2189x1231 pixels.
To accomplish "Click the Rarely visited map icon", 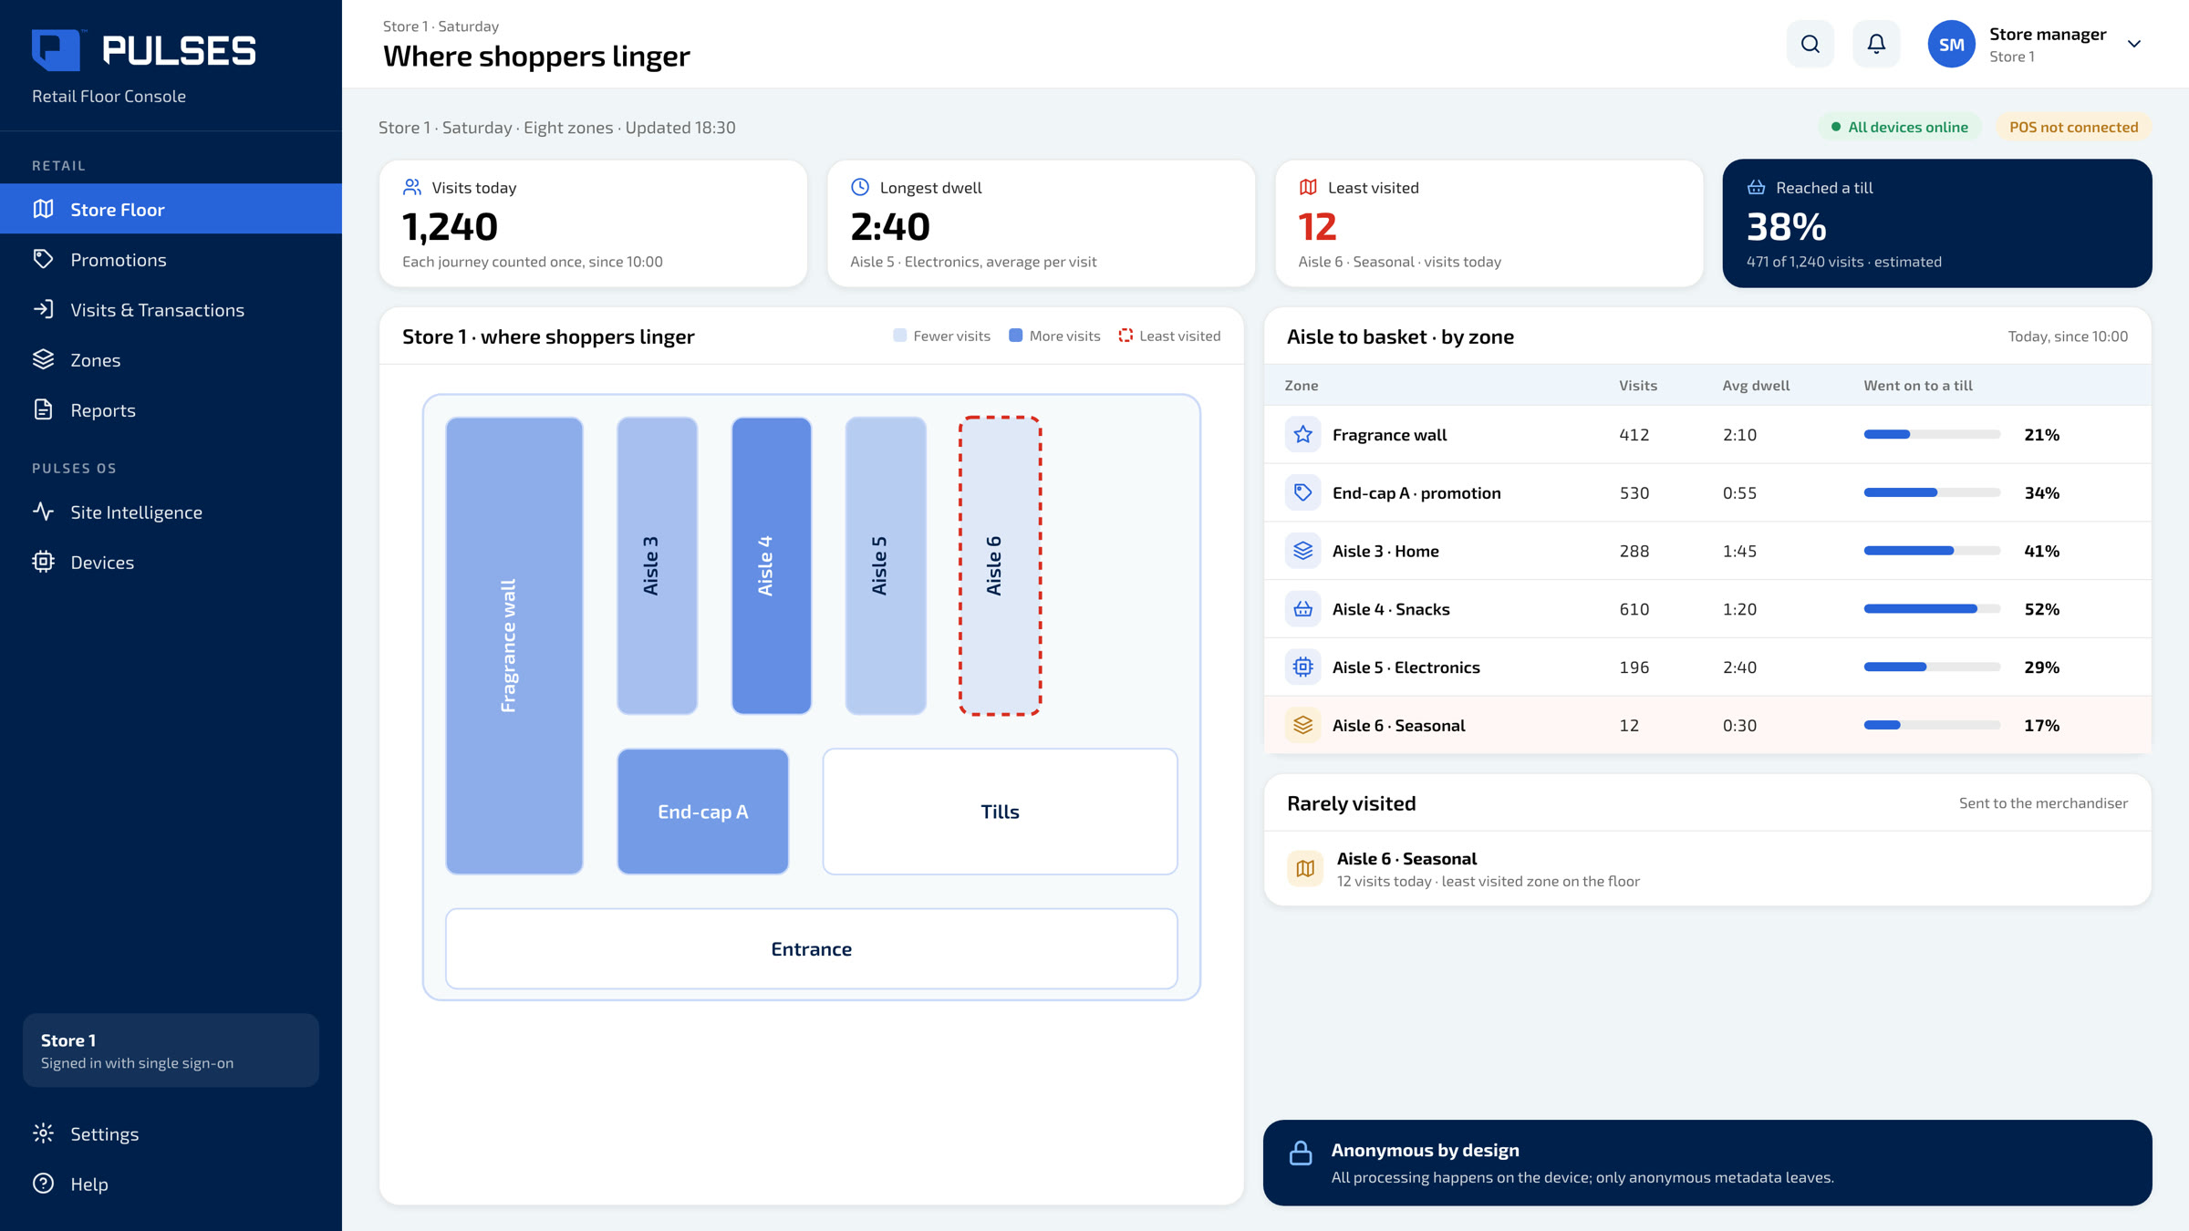I will click(x=1305, y=868).
